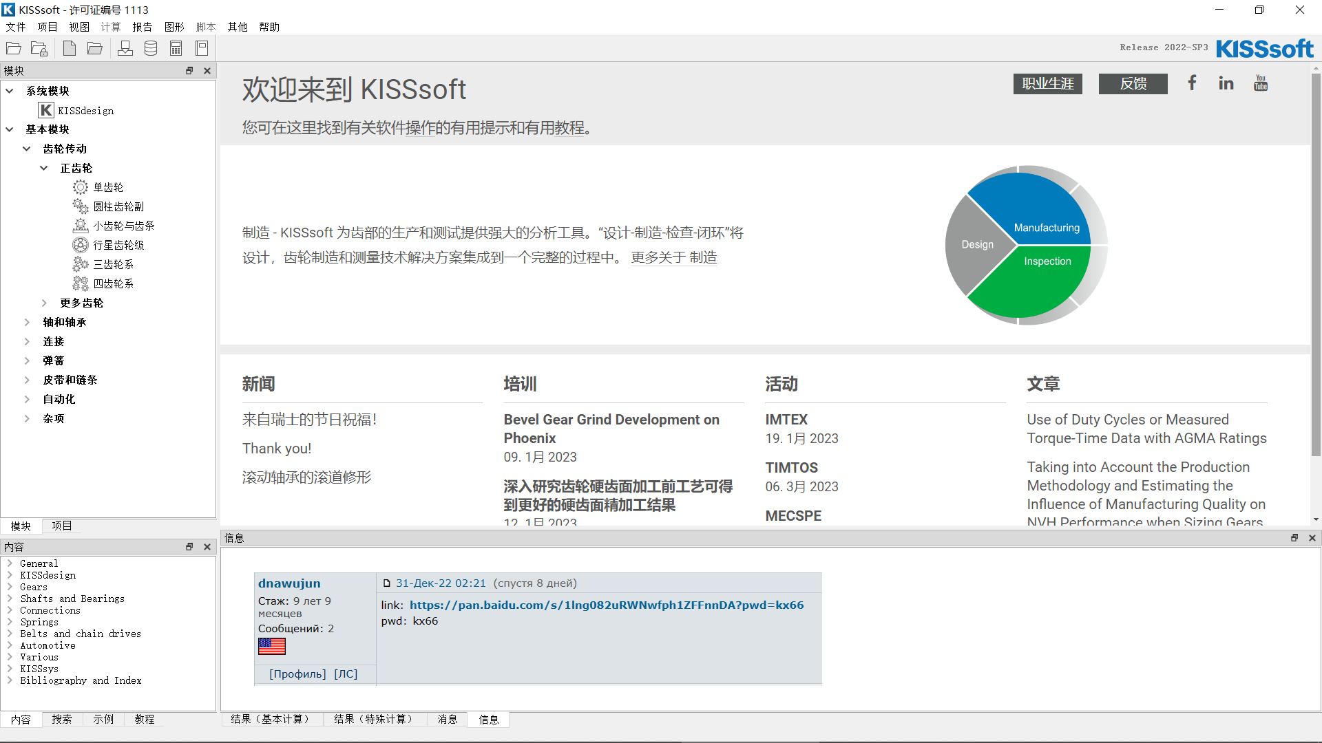Open the 滚动轴承的滚道修形 news link
Viewport: 1322px width, 743px height.
(307, 477)
